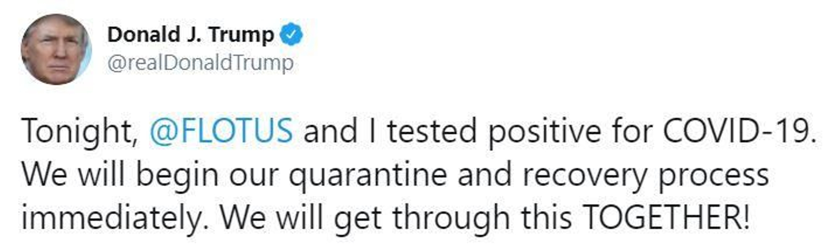826x248 pixels.
Task: Open the profile picture avatar
Action: (56, 50)
